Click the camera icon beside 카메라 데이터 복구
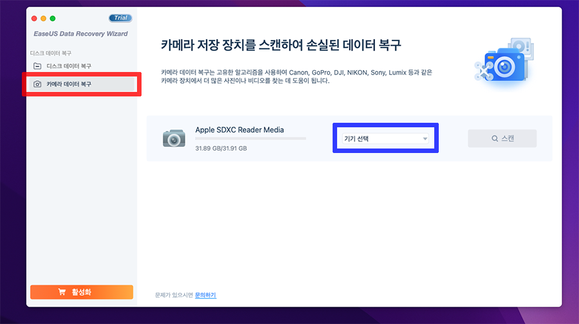 click(x=37, y=84)
